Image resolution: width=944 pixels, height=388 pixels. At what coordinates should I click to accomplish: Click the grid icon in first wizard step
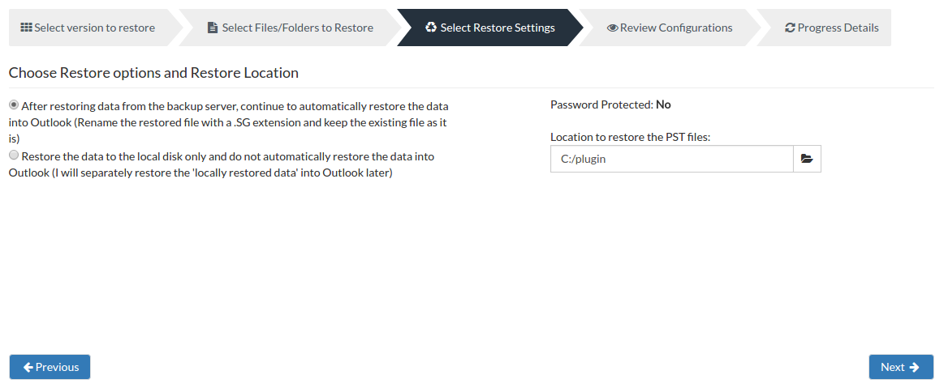[27, 28]
